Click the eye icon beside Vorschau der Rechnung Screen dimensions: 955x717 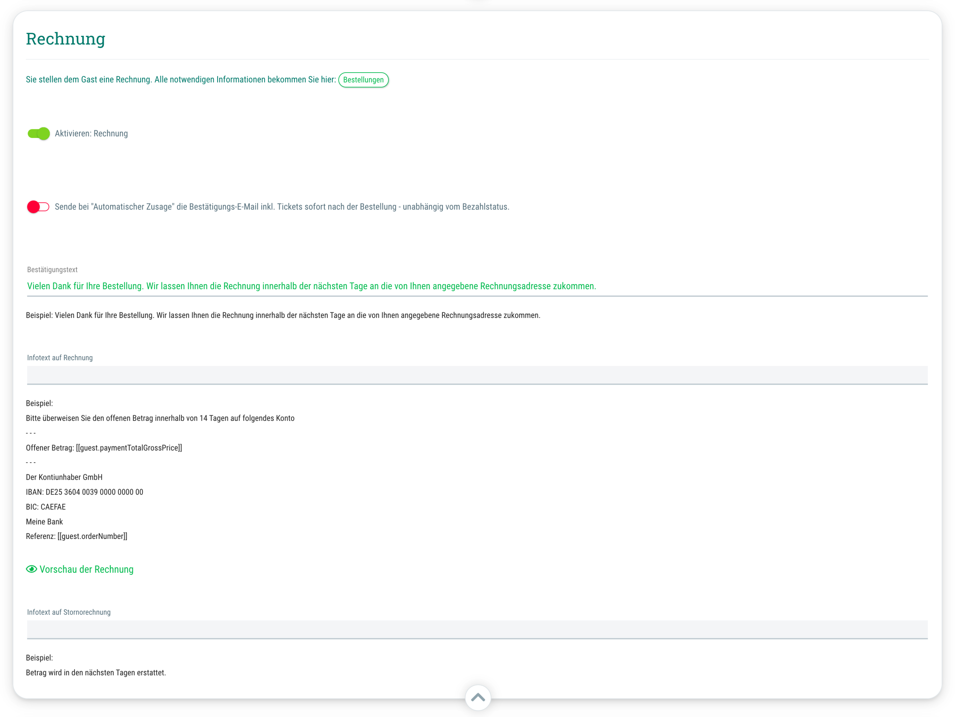32,569
